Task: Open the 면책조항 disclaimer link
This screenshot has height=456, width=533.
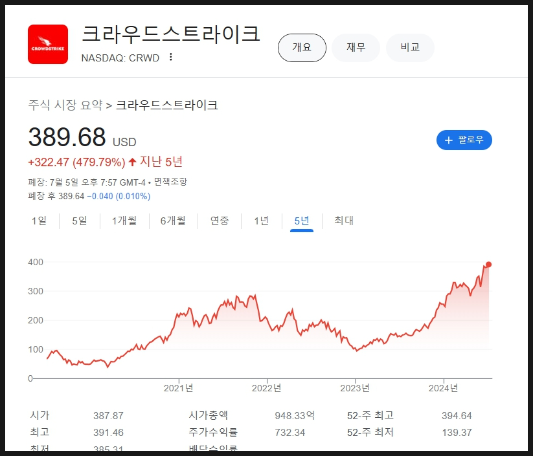Action: [x=170, y=182]
